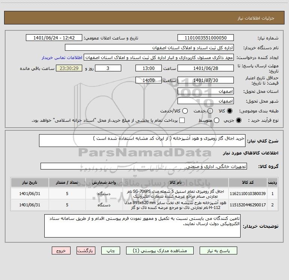Click the ردیف column header
This screenshot has width=289, height=280.
pos(272,182)
